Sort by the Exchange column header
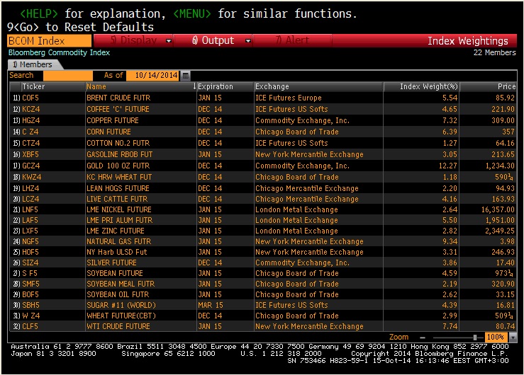The height and width of the screenshot is (375, 524). coord(318,86)
